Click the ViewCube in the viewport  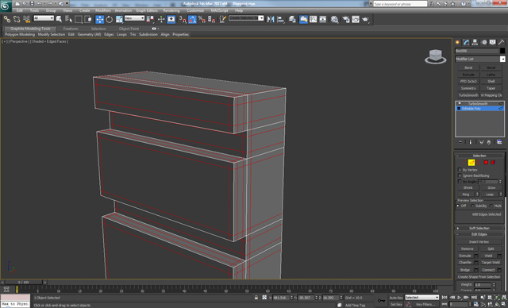pos(436,56)
